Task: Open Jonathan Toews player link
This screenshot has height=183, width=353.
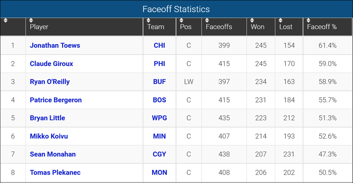Action: tap(55, 45)
